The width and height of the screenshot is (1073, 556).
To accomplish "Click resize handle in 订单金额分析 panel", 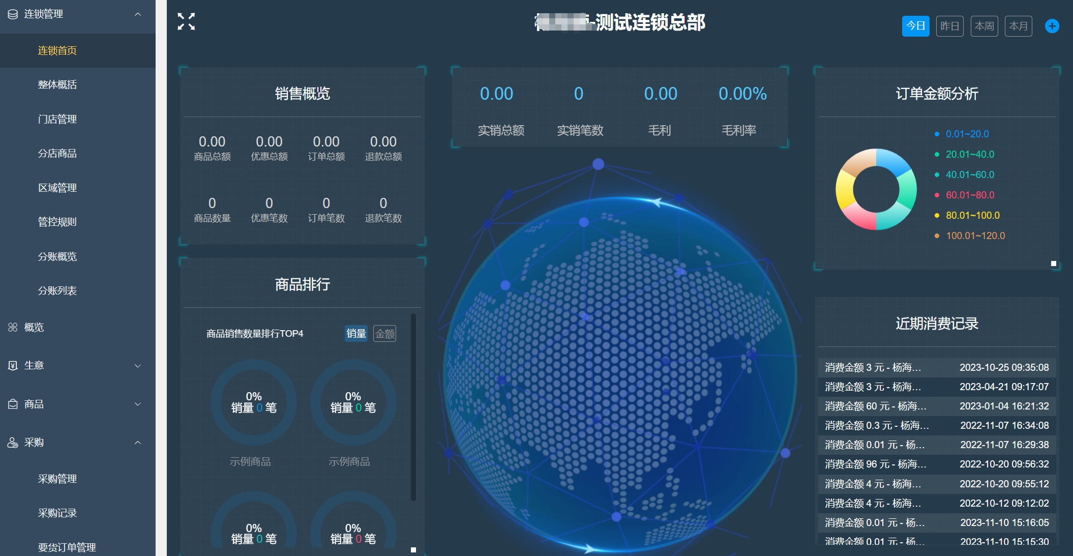I will (x=1053, y=264).
